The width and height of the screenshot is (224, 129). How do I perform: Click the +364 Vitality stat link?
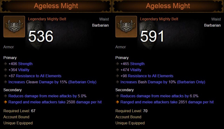point(19,70)
